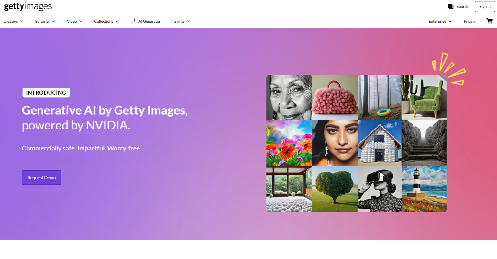The width and height of the screenshot is (497, 259).
Task: Click the Boards stacked-squares icon
Action: coord(450,6)
